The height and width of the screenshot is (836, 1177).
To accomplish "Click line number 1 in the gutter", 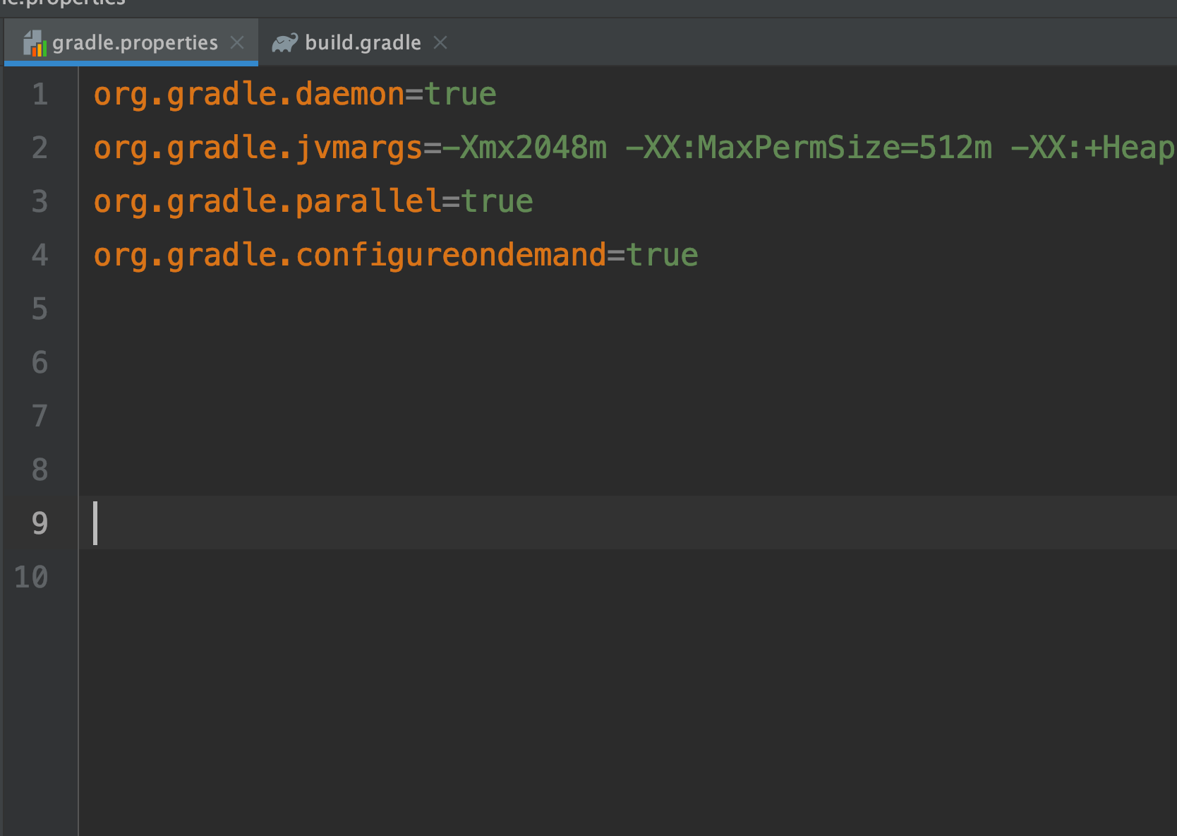I will coord(40,94).
